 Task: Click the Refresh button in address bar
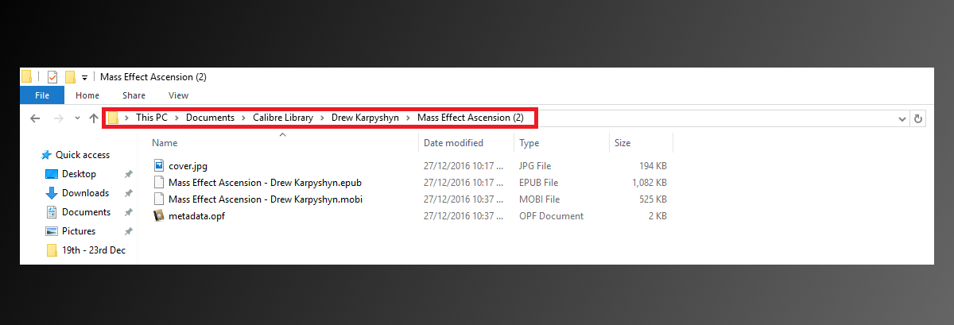point(919,118)
